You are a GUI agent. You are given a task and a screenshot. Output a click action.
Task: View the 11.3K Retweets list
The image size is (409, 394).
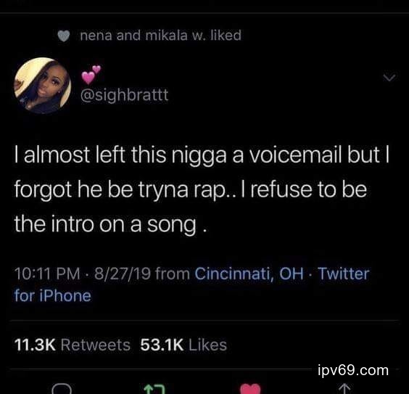[73, 345]
